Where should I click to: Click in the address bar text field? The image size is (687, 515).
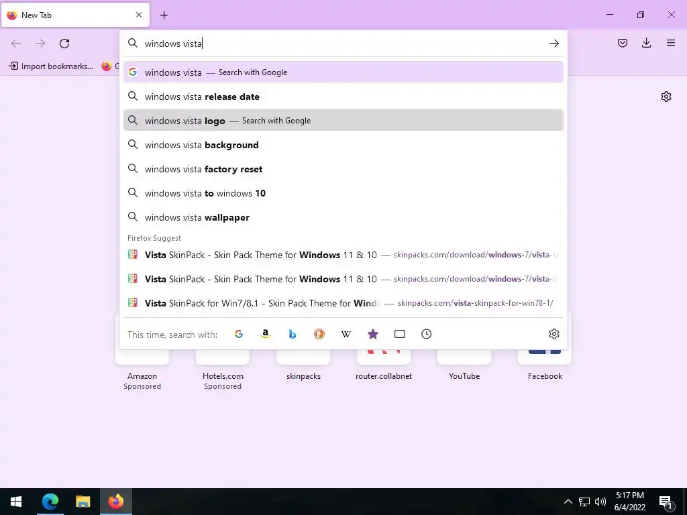[343, 44]
